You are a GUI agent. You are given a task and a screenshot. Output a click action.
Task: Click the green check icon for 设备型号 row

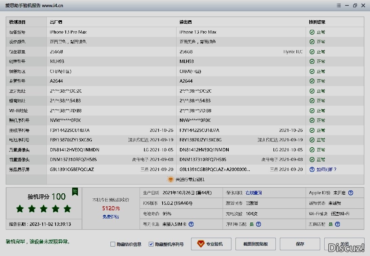pyautogui.click(x=312, y=32)
